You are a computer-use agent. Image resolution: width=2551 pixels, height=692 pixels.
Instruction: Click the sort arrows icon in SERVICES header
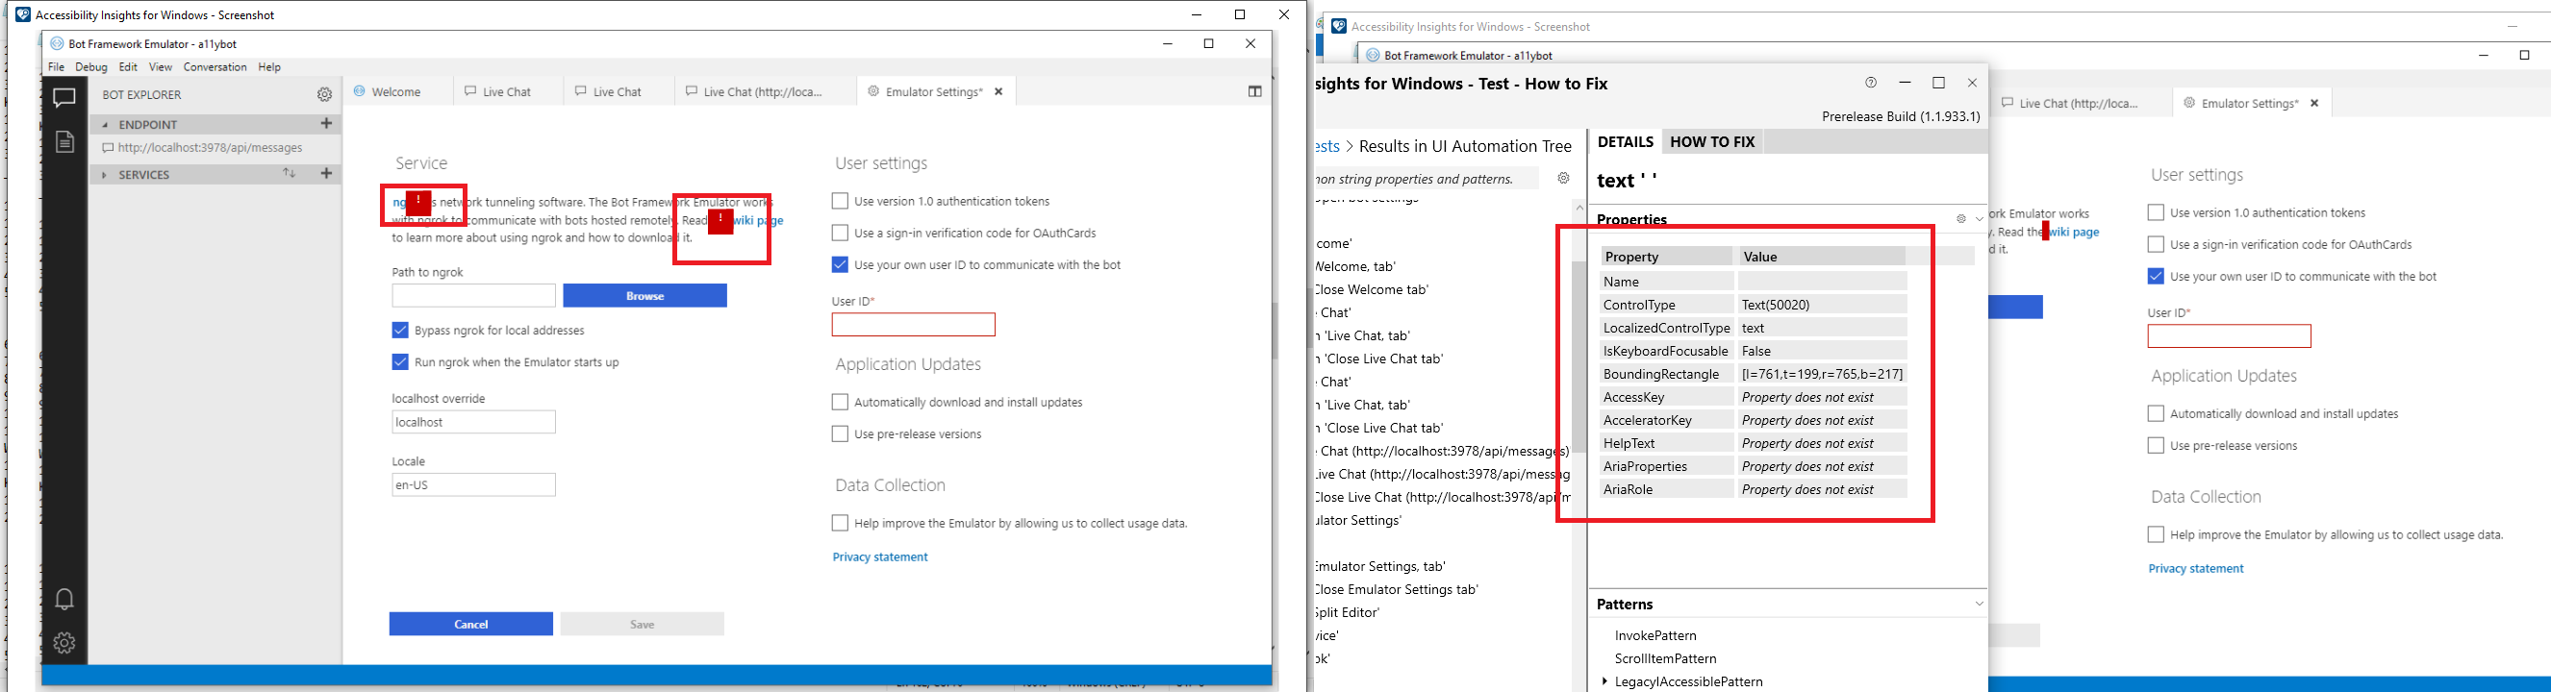(290, 173)
